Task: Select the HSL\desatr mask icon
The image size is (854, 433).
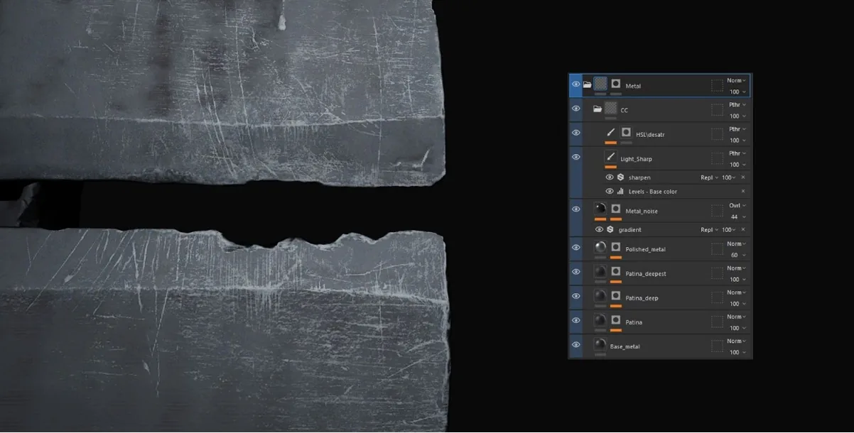Action: tap(626, 132)
